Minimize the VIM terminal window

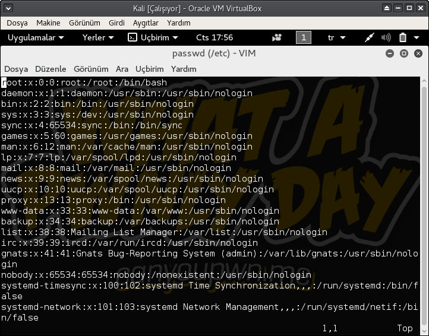[390, 53]
